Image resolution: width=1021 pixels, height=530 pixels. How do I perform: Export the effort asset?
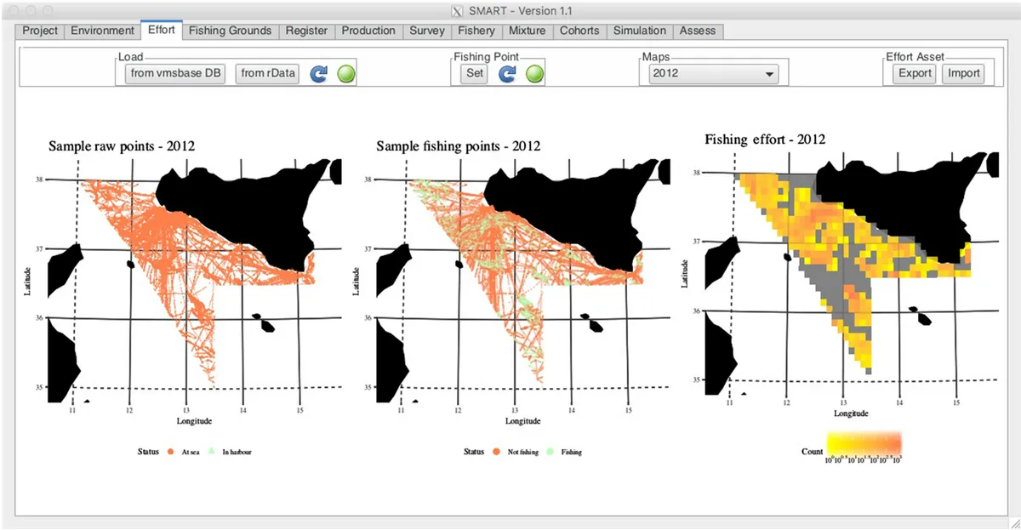pyautogui.click(x=915, y=74)
